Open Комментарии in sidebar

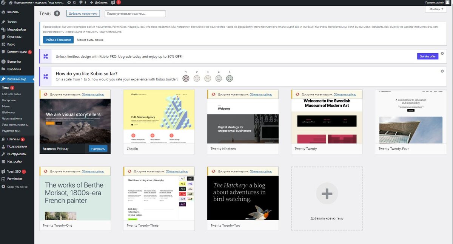pos(17,52)
